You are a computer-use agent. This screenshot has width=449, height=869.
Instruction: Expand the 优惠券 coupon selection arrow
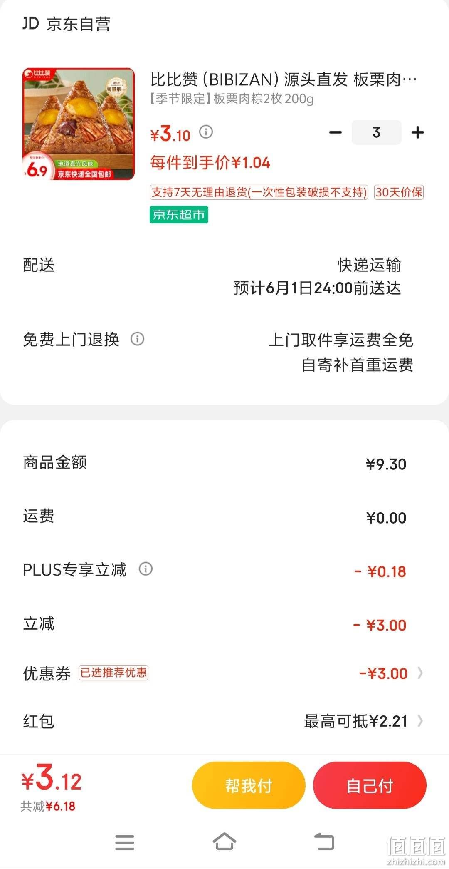click(420, 673)
